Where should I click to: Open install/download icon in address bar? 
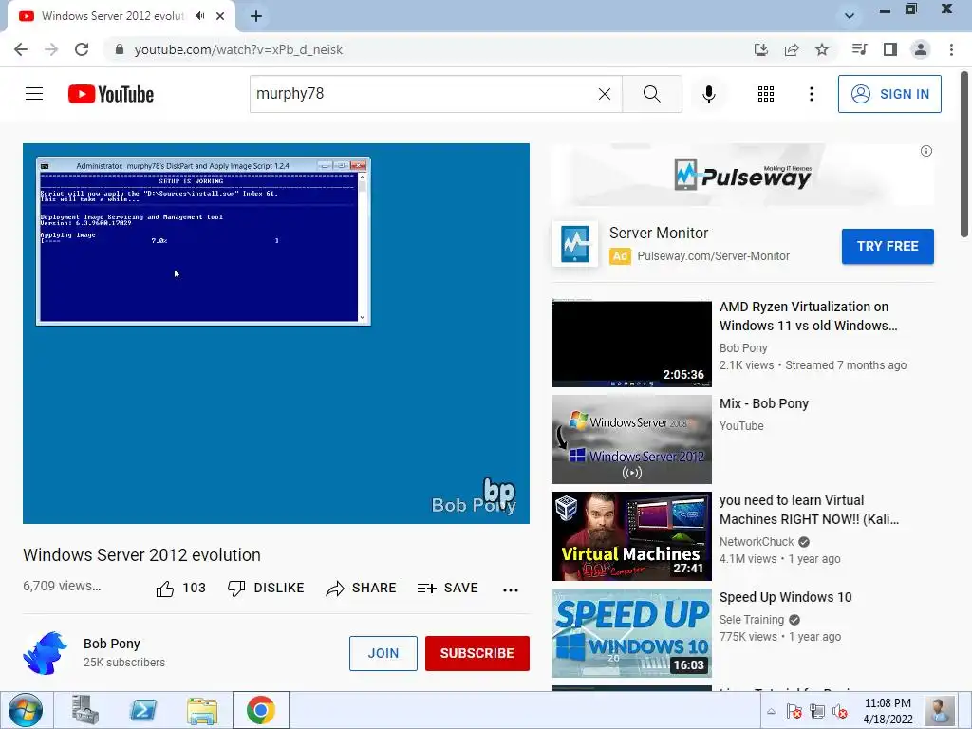[760, 49]
